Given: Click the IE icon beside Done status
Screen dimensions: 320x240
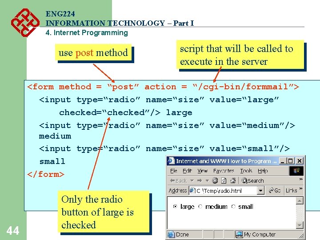Looking at the screenshot, I should pos(171,235).
